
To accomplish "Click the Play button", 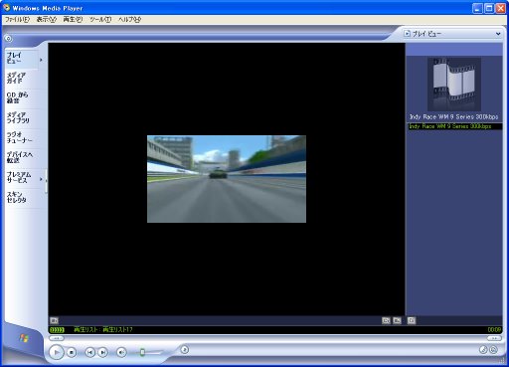I will coord(57,352).
